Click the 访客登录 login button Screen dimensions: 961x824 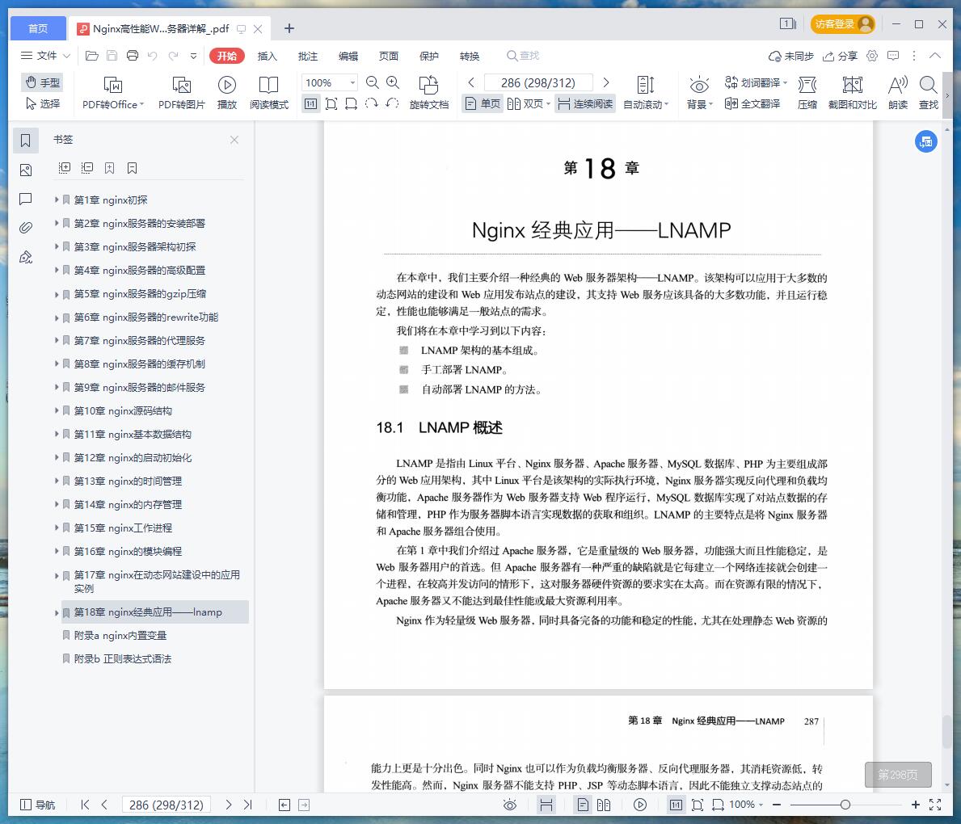click(x=843, y=24)
